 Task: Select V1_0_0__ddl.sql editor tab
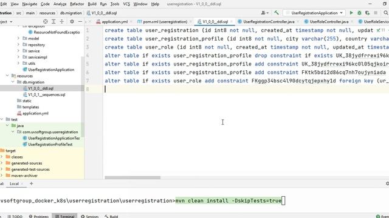[213, 22]
